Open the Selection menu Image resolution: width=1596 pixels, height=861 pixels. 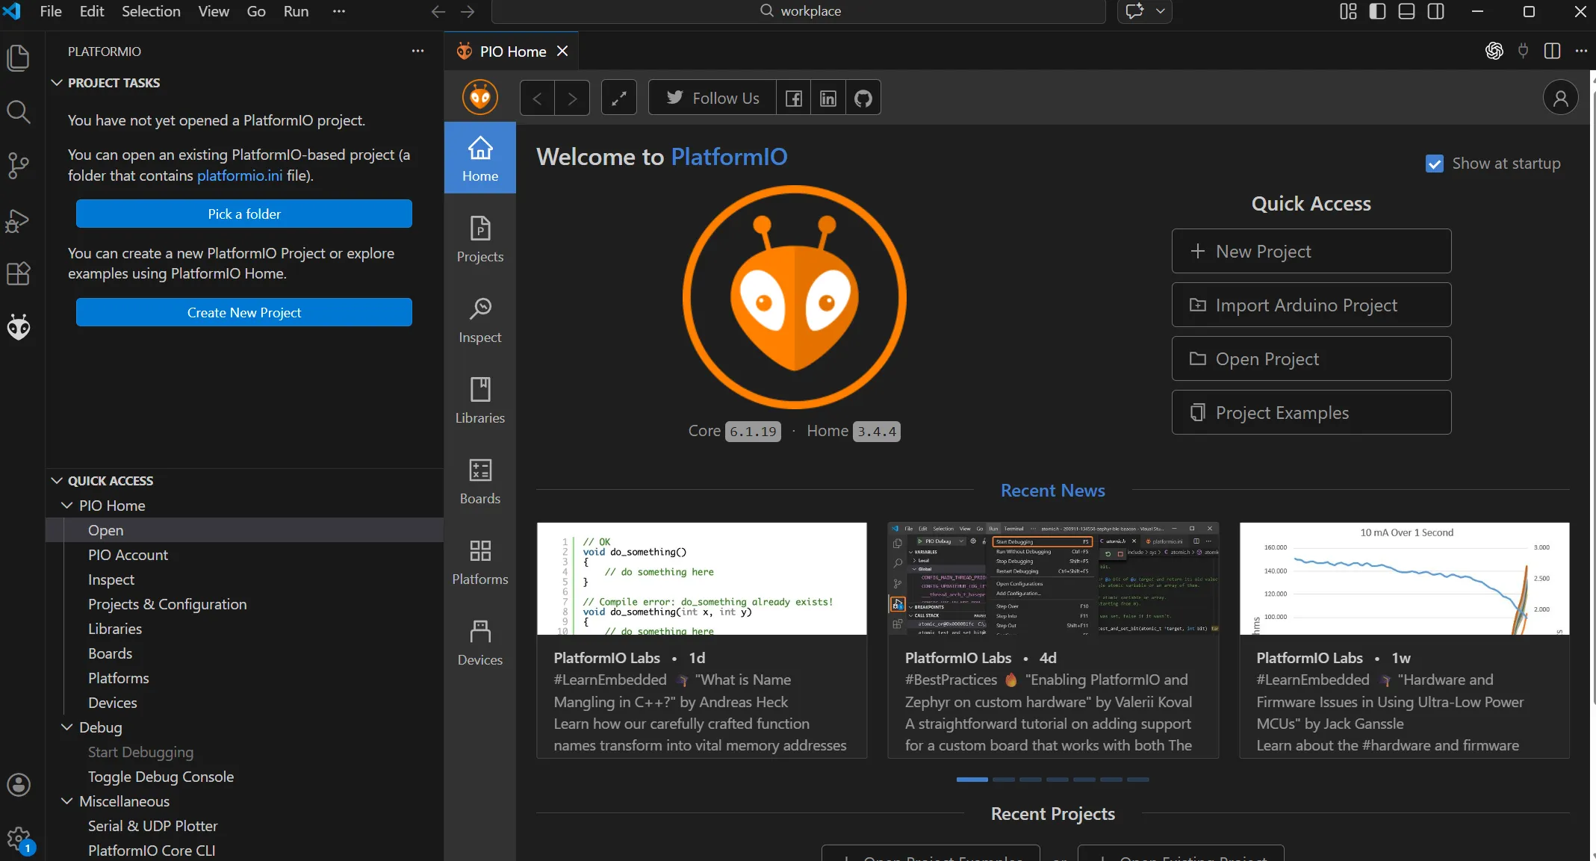coord(151,11)
